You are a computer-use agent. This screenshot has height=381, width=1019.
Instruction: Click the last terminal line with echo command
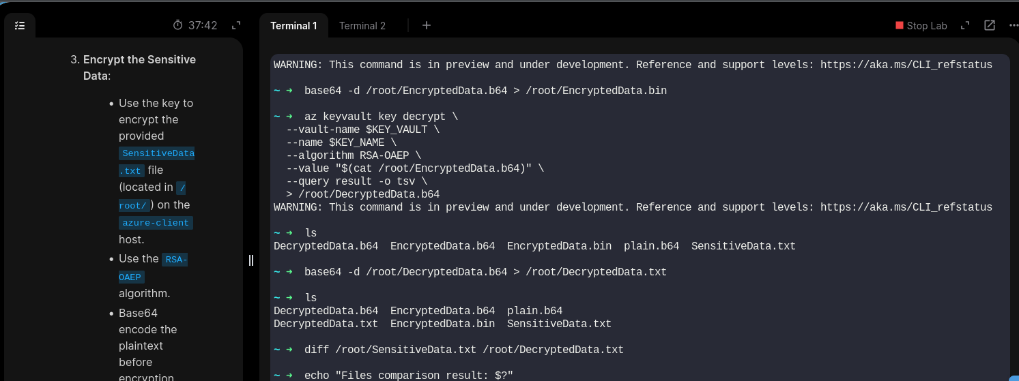pyautogui.click(x=408, y=376)
